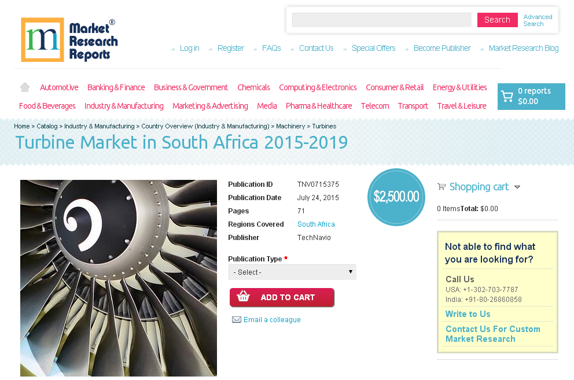
Task: Click the $2,500.00 price badge
Action: click(x=396, y=197)
